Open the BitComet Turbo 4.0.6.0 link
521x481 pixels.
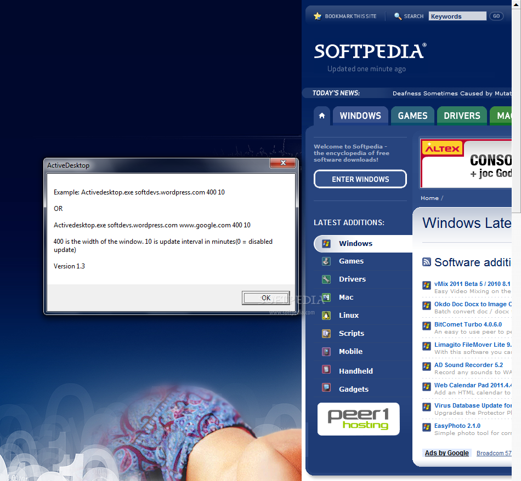[468, 324]
